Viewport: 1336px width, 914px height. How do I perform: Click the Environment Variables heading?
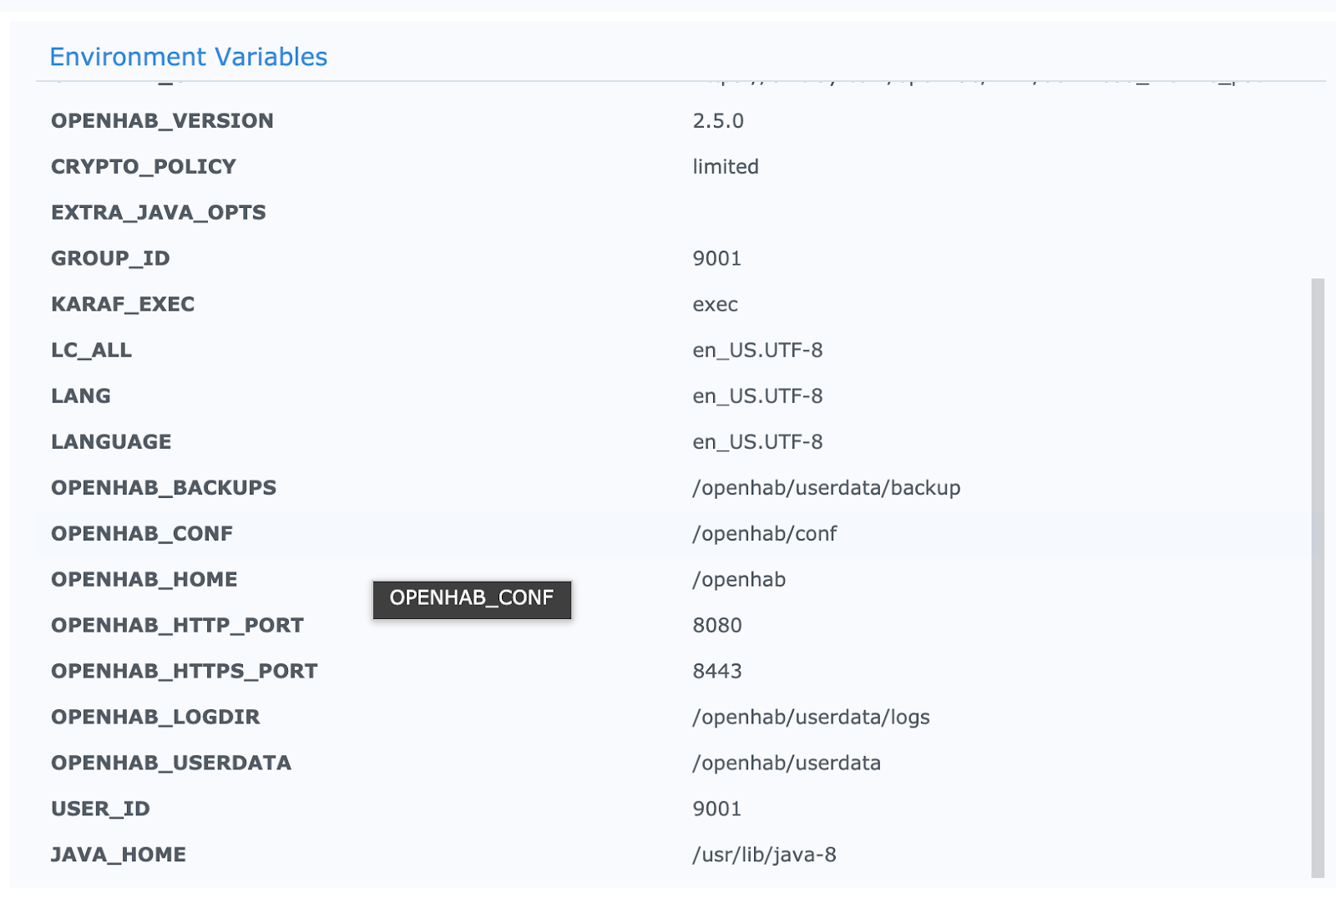189,57
